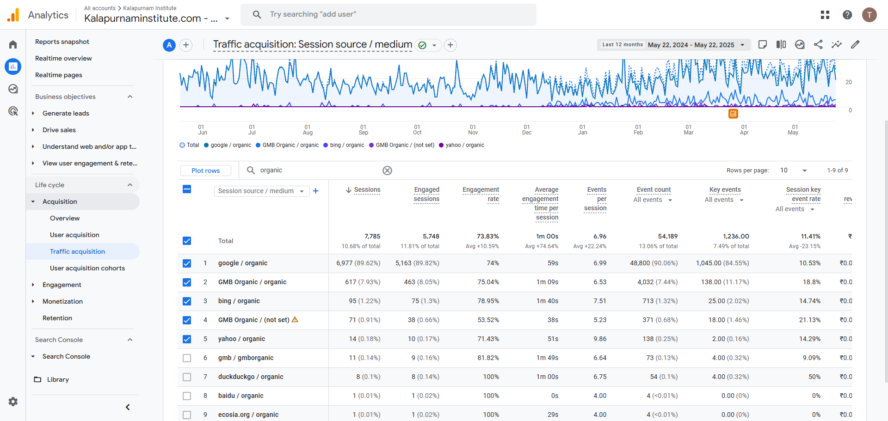Open User acquisition report

tap(74, 235)
